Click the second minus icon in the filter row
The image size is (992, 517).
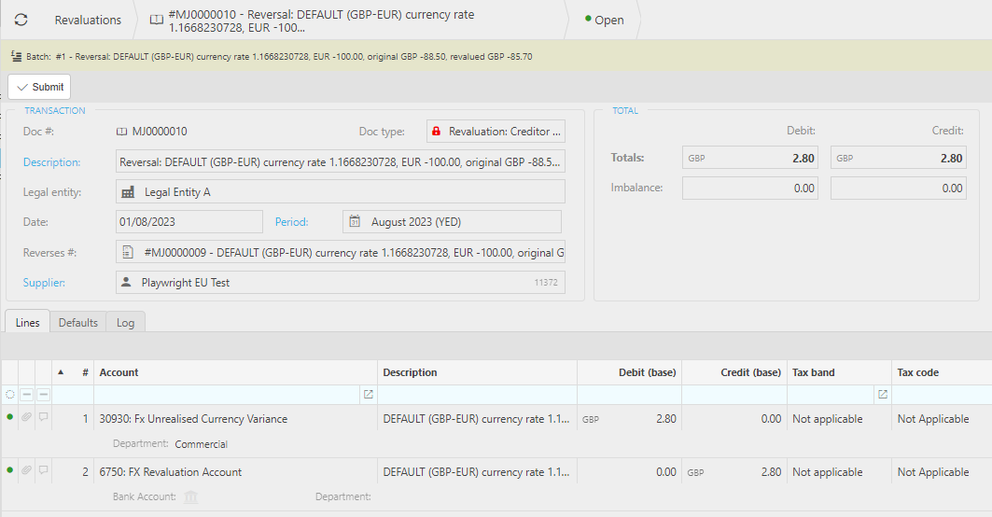point(43,394)
